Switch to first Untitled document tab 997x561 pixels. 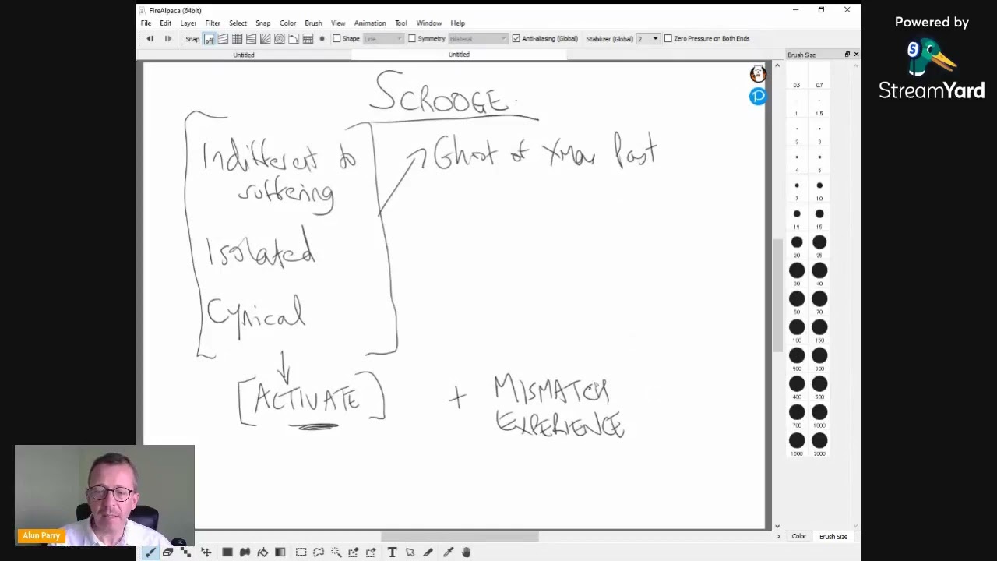(244, 55)
